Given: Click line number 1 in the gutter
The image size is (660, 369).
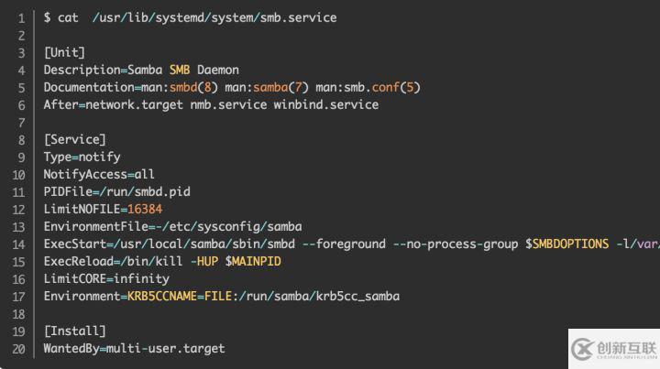Looking at the screenshot, I should coord(21,18).
